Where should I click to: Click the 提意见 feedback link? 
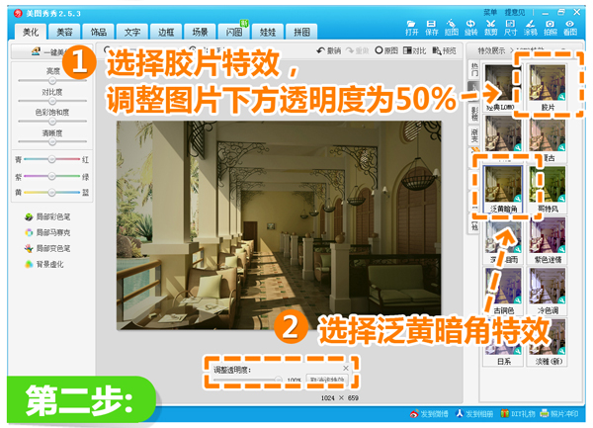tap(515, 13)
